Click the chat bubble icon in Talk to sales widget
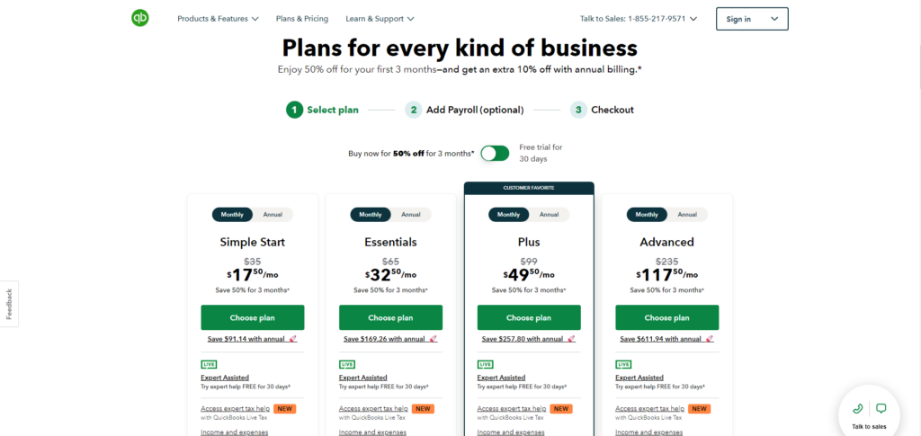The image size is (921, 436). click(881, 408)
